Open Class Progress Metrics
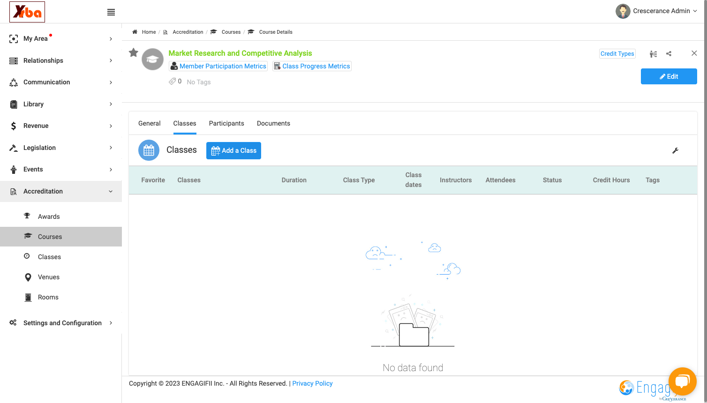Screen dimensions: 707x403 (312, 66)
